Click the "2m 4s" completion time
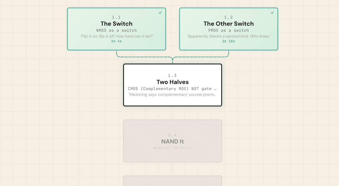Viewport: 339px width, 186px height. (x=116, y=41)
